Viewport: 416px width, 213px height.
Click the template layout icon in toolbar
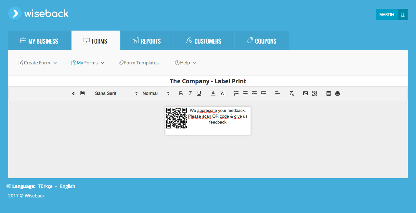point(329,93)
